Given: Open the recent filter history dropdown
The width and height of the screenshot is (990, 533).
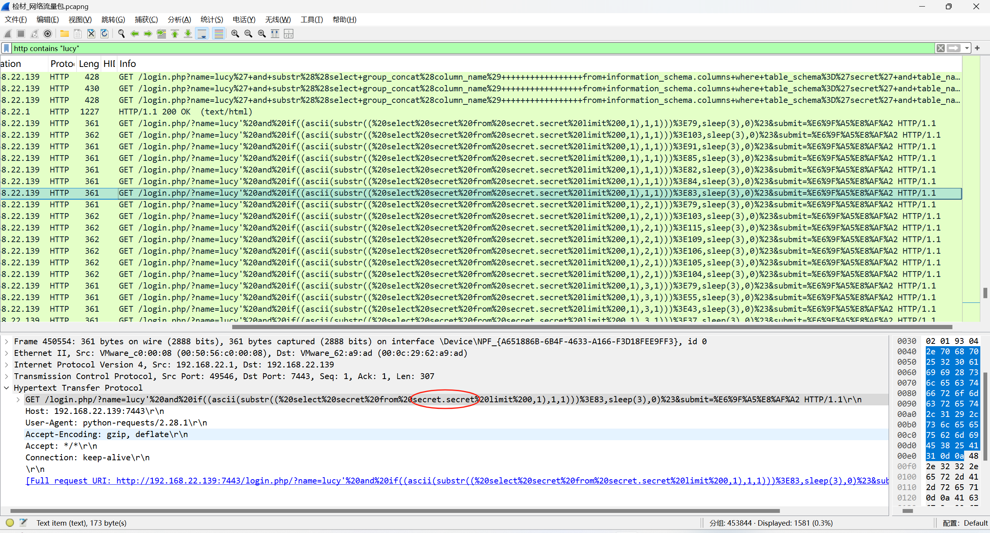Looking at the screenshot, I should coord(967,48).
